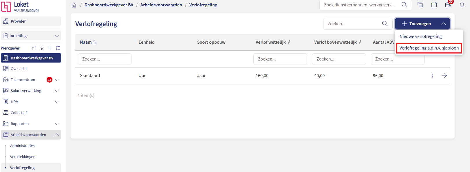Screen dimensions: 470x172
Task: Sort by Verlof bovenwettelijk sort icon
Action: (x=360, y=42)
